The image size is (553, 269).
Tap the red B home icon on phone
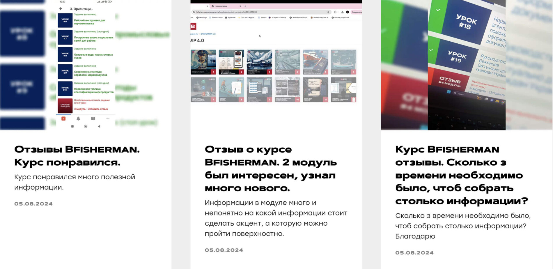point(63,118)
